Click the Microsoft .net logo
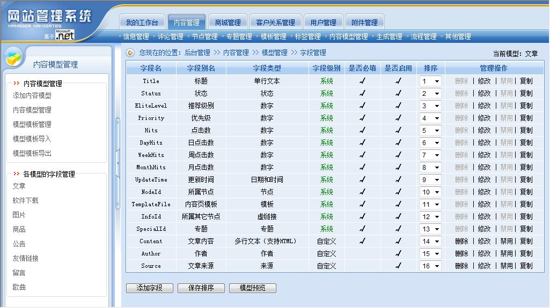 tap(64, 35)
